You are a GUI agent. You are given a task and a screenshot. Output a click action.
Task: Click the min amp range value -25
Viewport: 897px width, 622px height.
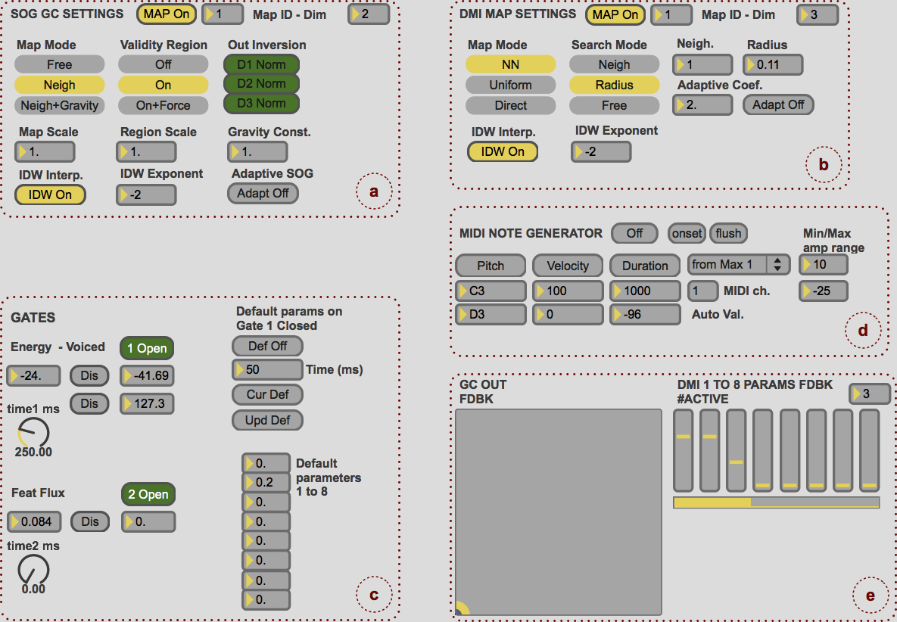(x=824, y=291)
